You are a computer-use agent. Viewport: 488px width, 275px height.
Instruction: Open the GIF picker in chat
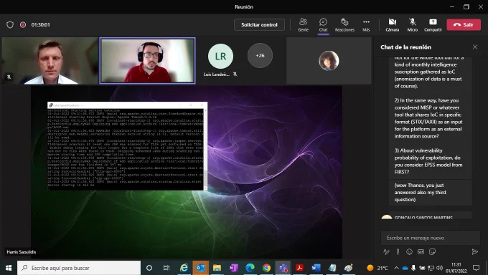coord(421,251)
